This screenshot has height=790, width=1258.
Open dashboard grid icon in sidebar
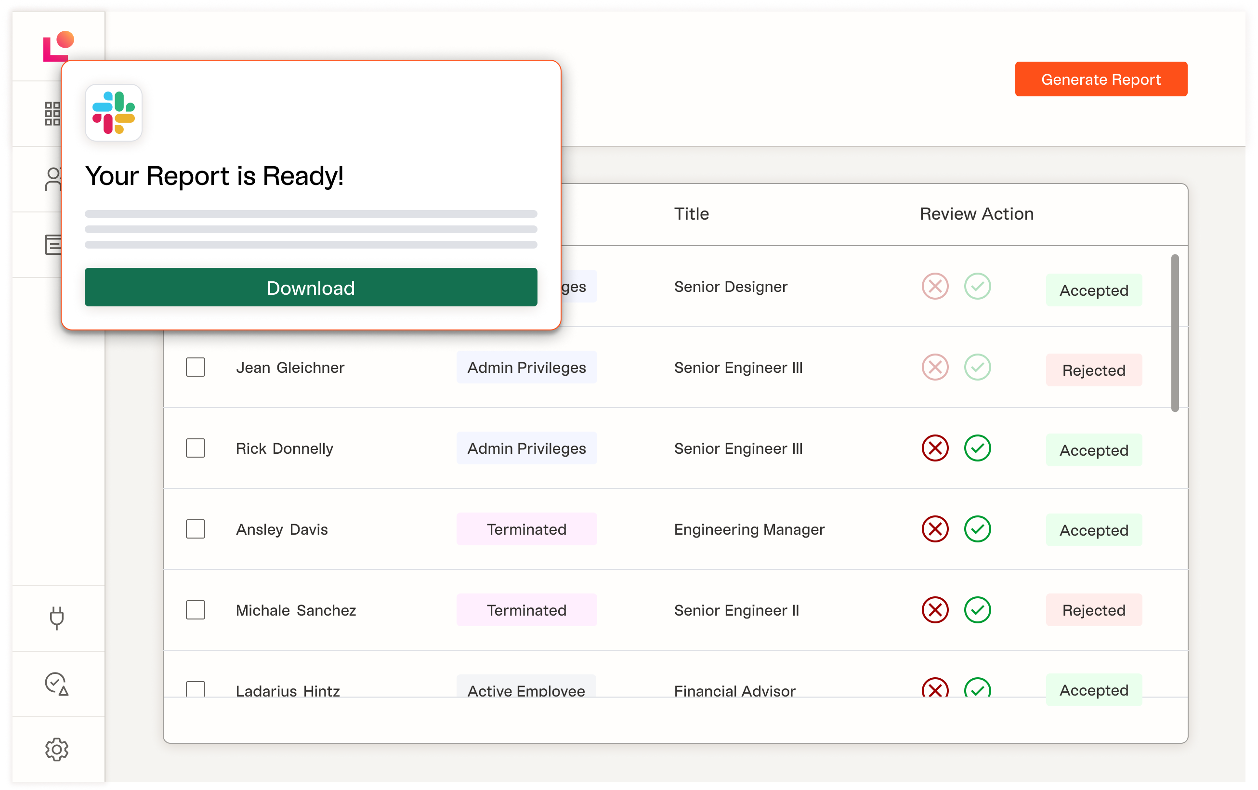coord(52,113)
